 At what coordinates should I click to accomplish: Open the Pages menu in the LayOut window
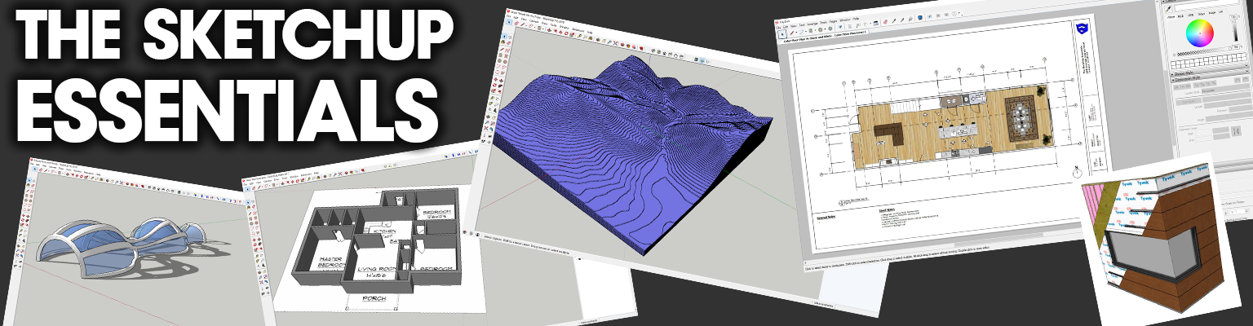pos(833,21)
